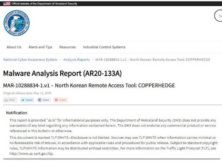Click the Notification section heading

pyautogui.click(x=17, y=113)
